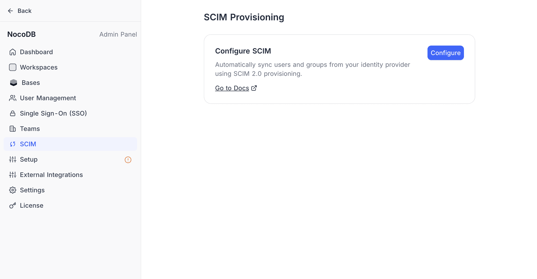This screenshot has width=537, height=279.
Task: Click the external link icon beside Go to Docs
Action: [254, 88]
